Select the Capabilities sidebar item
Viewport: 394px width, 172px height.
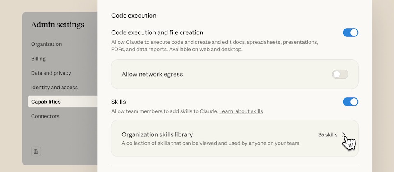(46, 102)
